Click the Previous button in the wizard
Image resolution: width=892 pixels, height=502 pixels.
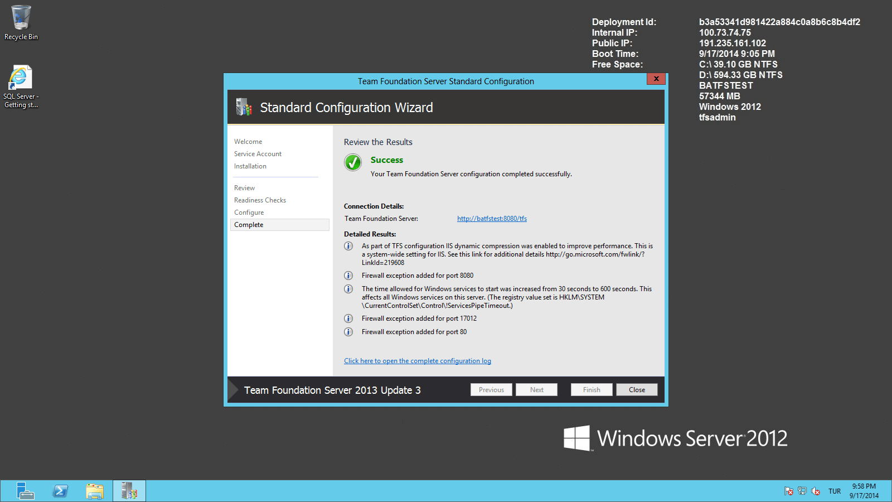[x=491, y=389]
